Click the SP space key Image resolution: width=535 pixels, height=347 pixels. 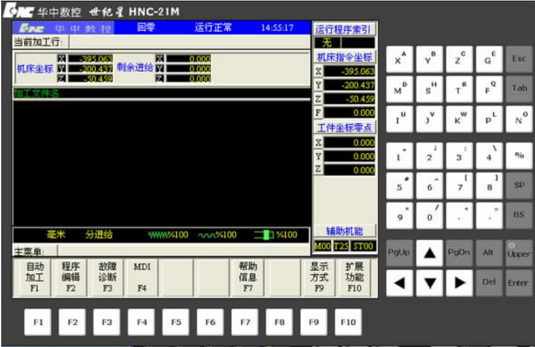(519, 186)
